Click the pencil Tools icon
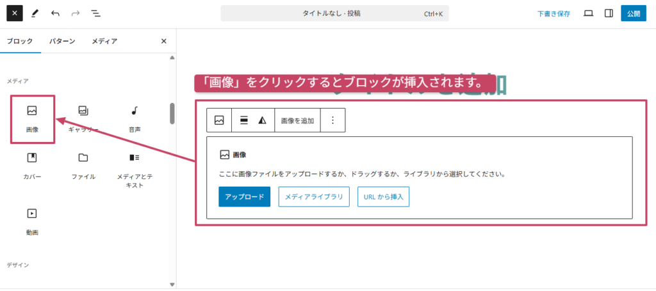Screen dimensions: 656x291 coord(35,13)
